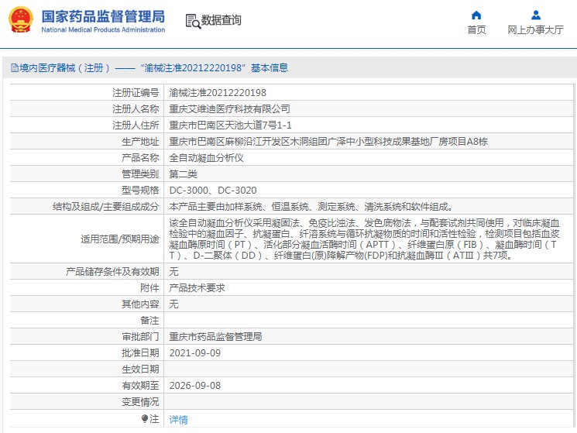Select model spec DC-3000、DC-3020

pos(213,191)
